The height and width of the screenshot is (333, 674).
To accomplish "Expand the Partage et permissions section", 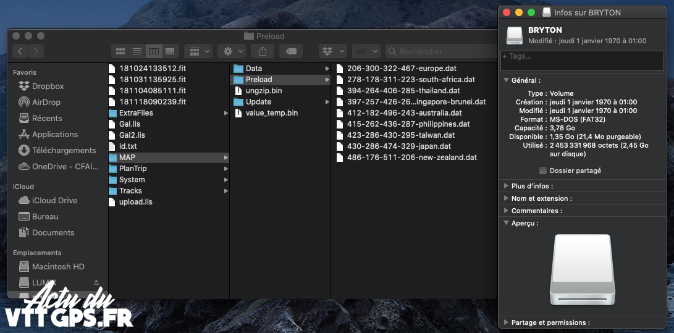I will [506, 322].
